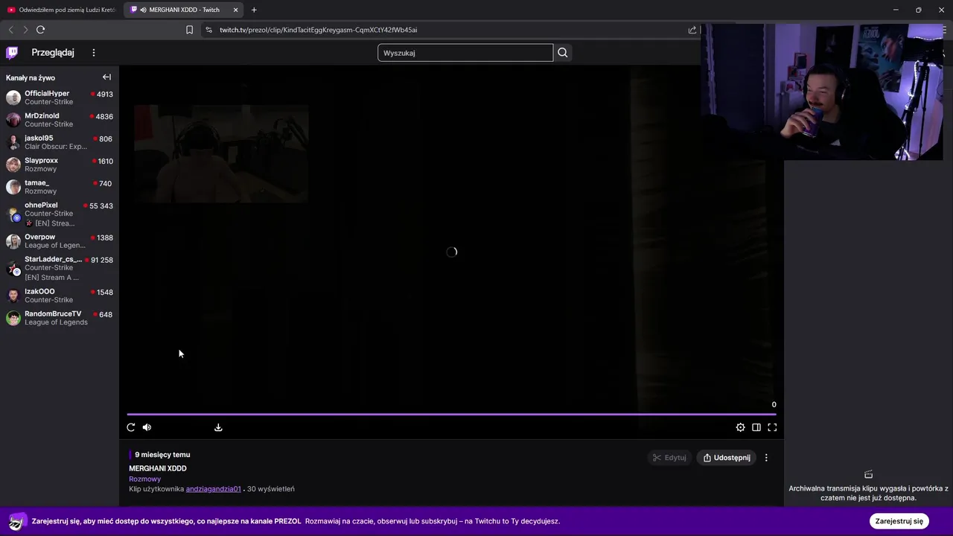Click the Twitch logo home icon
The width and height of the screenshot is (953, 536).
12,53
